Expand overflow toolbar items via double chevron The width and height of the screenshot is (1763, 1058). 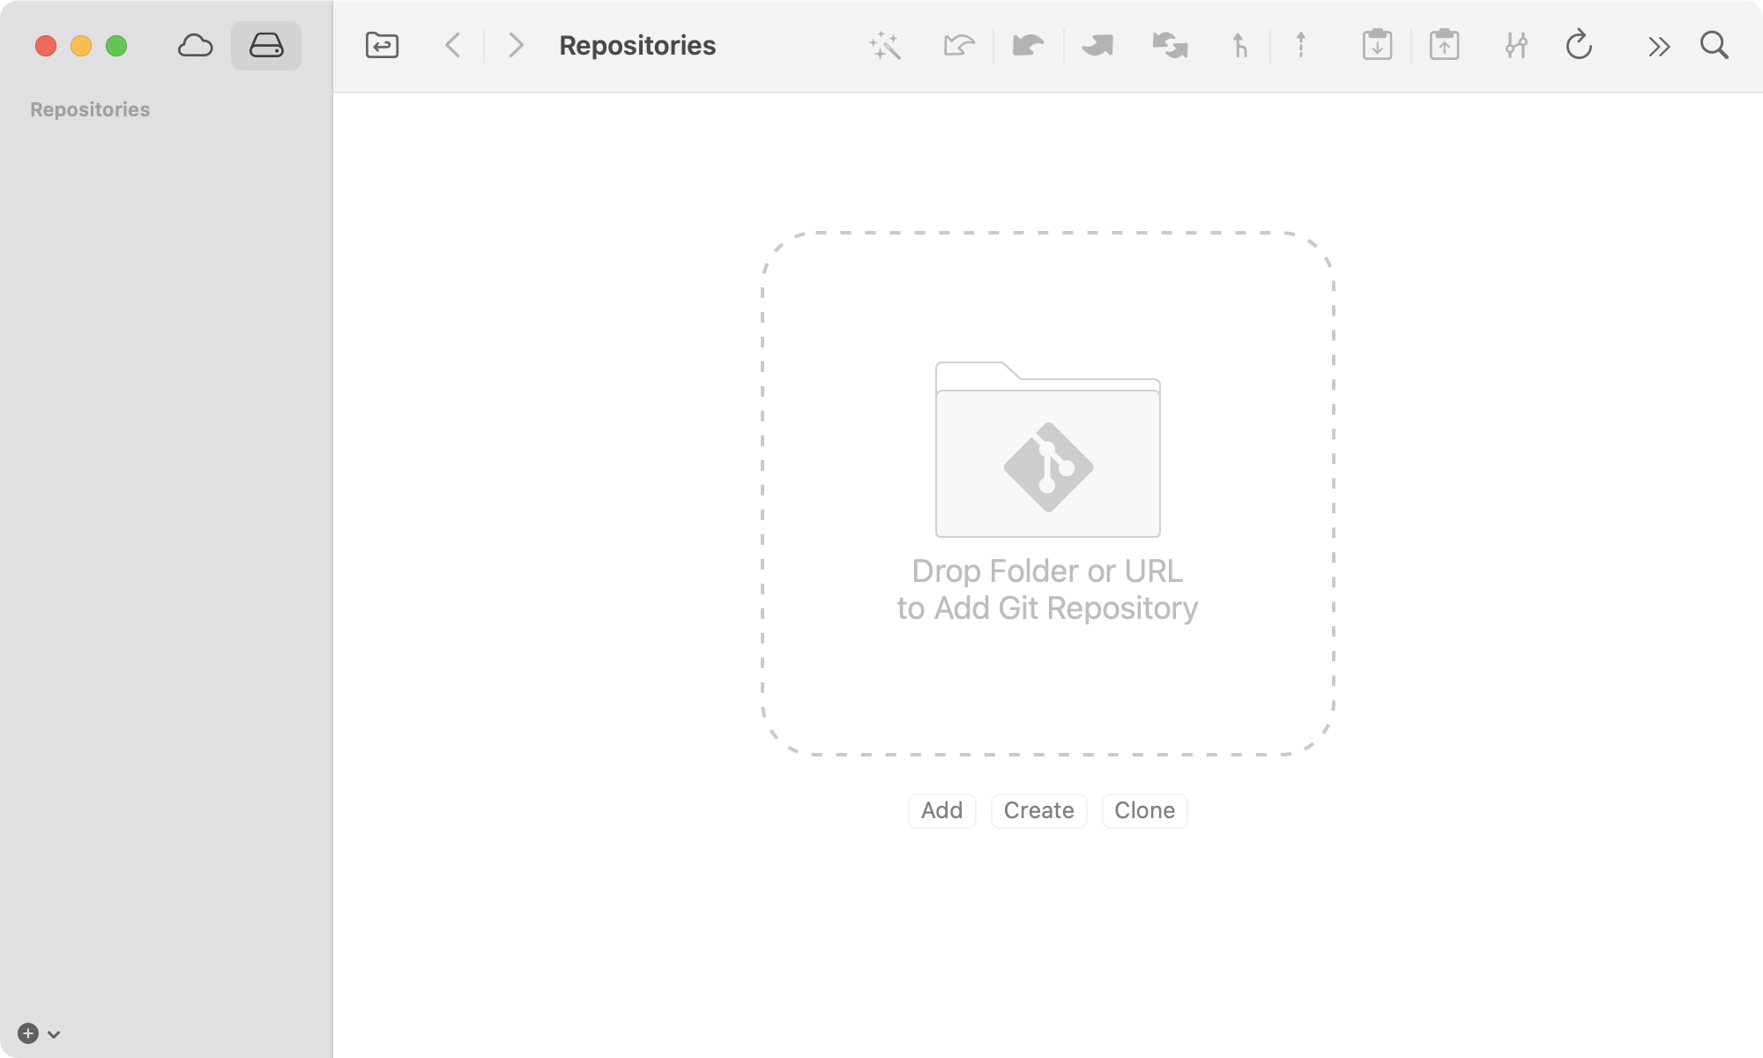point(1658,45)
